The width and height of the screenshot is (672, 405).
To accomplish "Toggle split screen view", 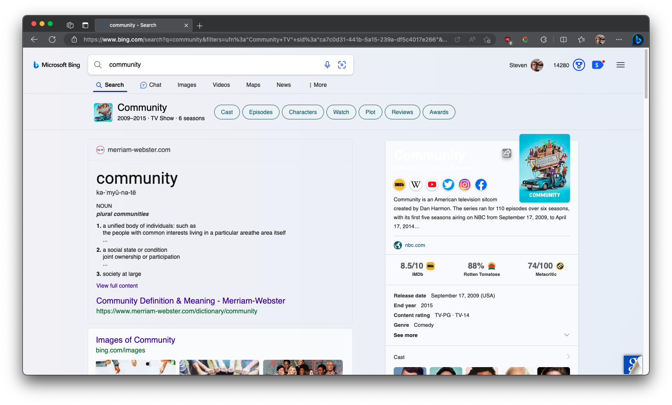I will pyautogui.click(x=563, y=40).
